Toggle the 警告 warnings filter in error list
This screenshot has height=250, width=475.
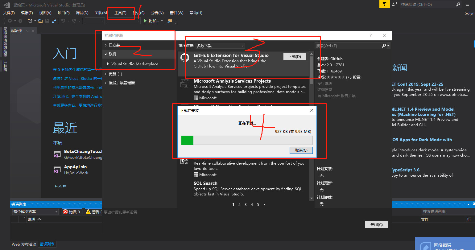pos(93,212)
